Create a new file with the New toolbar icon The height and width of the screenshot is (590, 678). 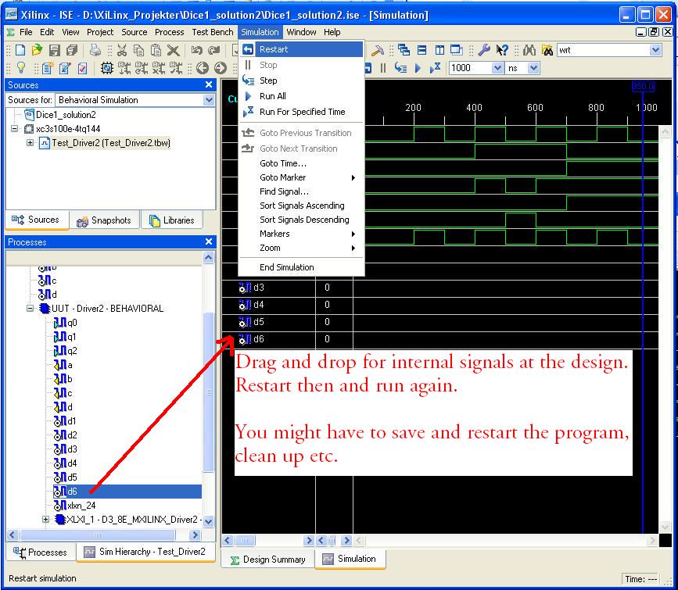click(x=20, y=50)
